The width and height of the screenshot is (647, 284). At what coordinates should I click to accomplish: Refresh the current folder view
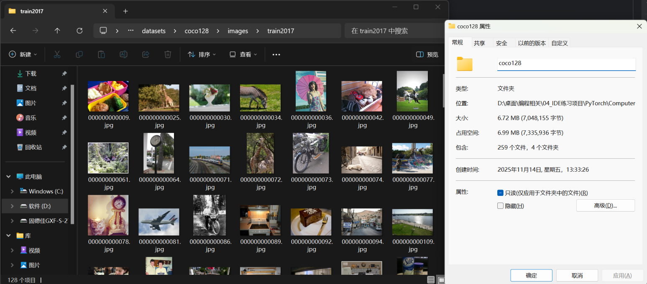click(x=79, y=31)
